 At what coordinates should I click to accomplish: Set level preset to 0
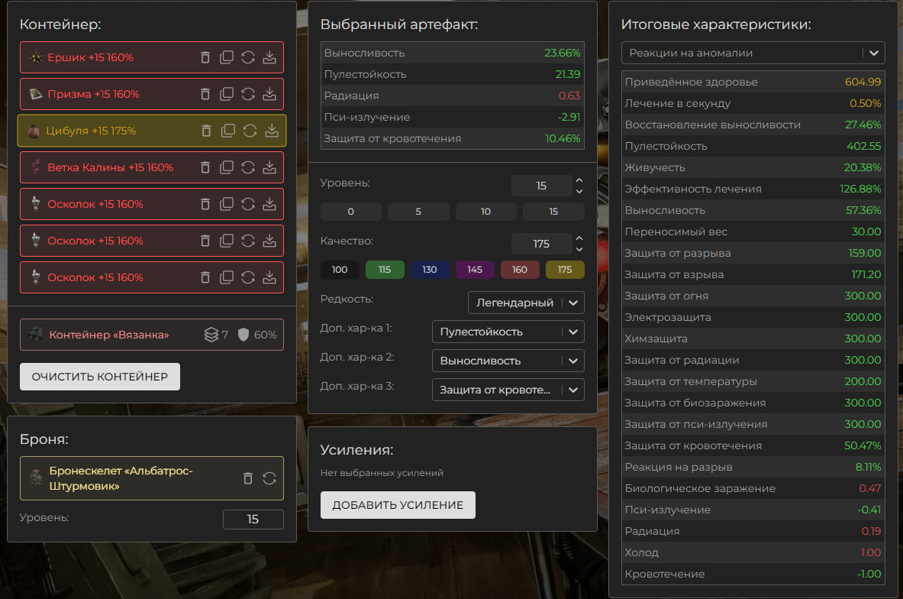(x=350, y=212)
